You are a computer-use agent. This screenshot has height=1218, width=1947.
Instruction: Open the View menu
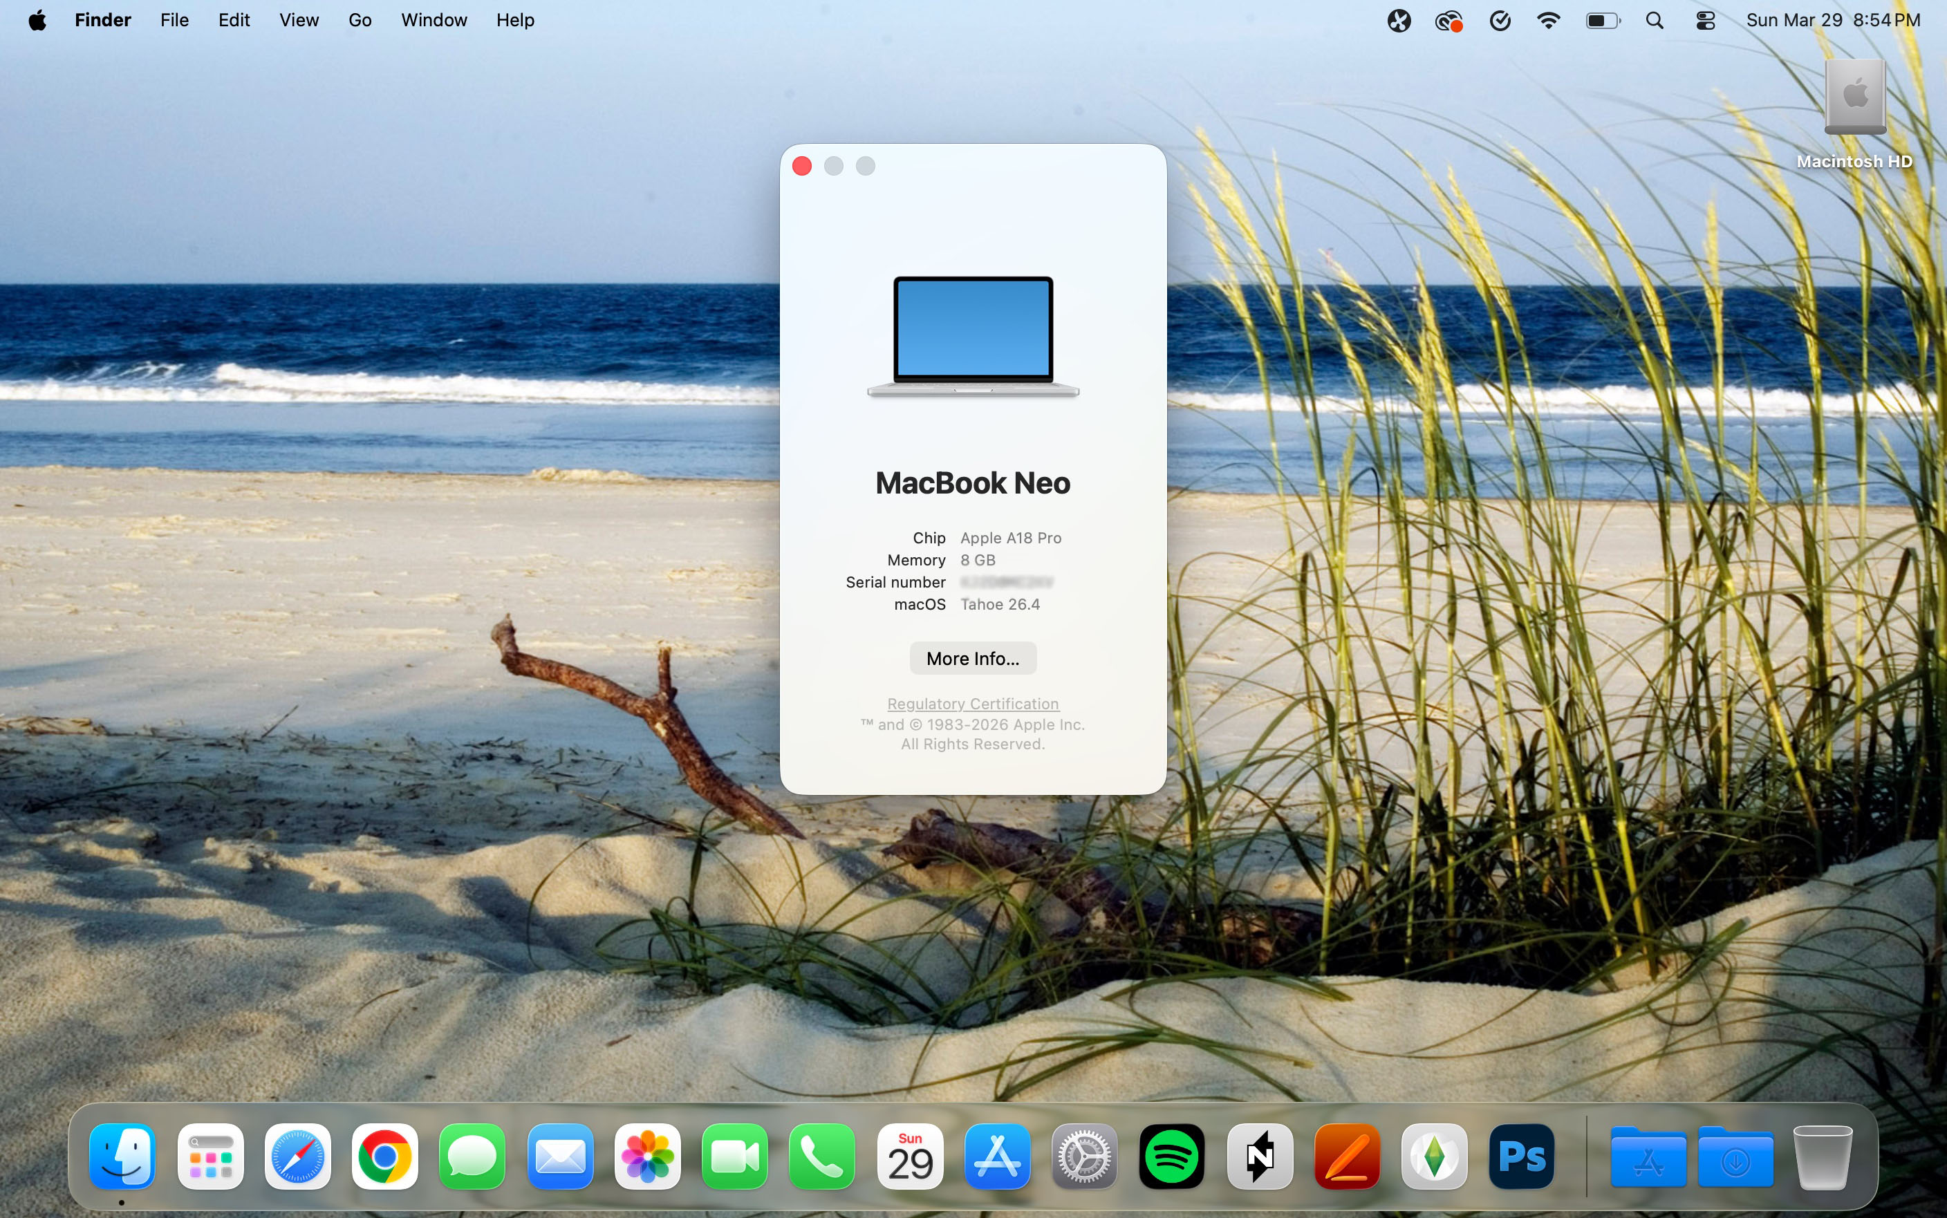(299, 20)
